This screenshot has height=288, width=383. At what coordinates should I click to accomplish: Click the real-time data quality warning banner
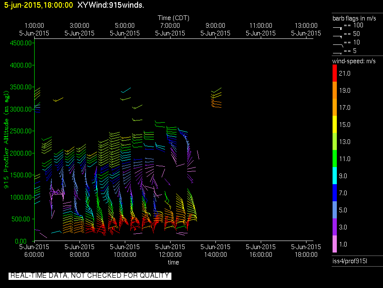90,276
